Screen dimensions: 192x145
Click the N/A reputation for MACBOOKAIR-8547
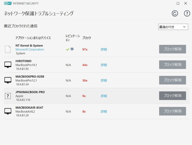tap(68, 112)
